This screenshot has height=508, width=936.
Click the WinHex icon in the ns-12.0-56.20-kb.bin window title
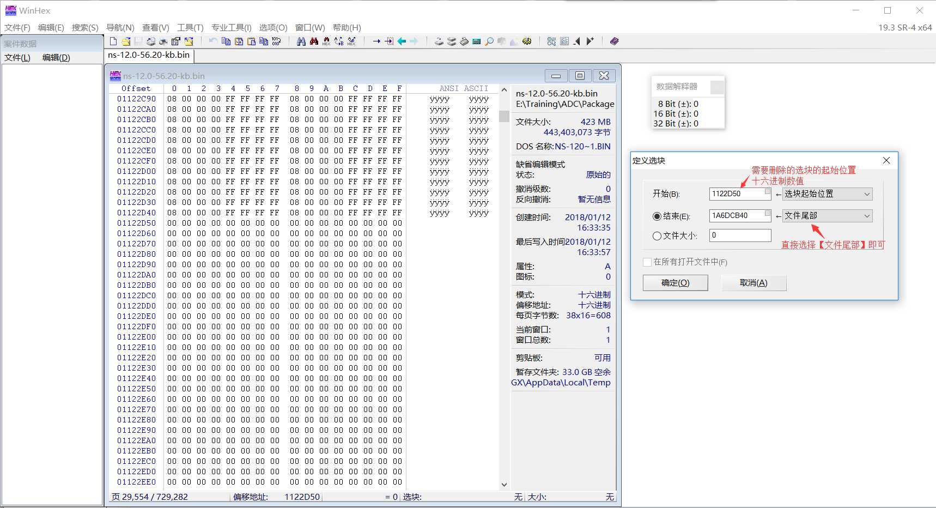pos(116,76)
